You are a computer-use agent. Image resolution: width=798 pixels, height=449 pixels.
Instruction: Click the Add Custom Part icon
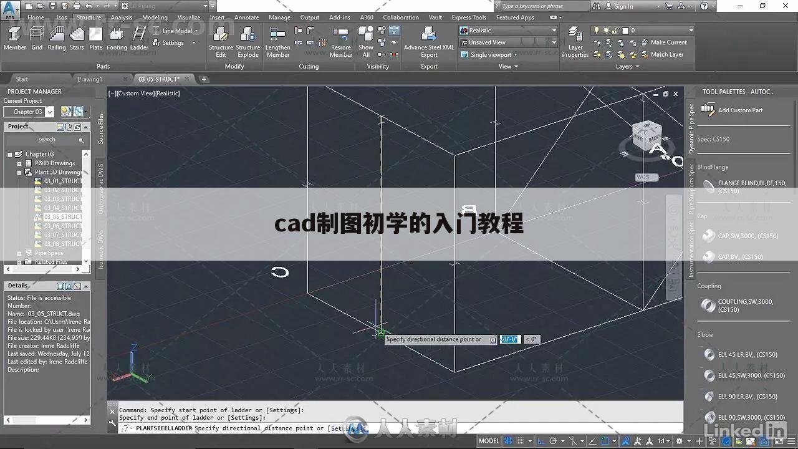(708, 110)
